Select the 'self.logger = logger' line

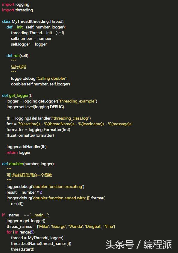29,44
